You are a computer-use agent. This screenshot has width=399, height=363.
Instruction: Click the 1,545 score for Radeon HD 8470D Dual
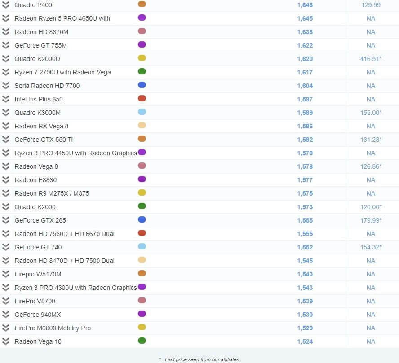point(305,261)
